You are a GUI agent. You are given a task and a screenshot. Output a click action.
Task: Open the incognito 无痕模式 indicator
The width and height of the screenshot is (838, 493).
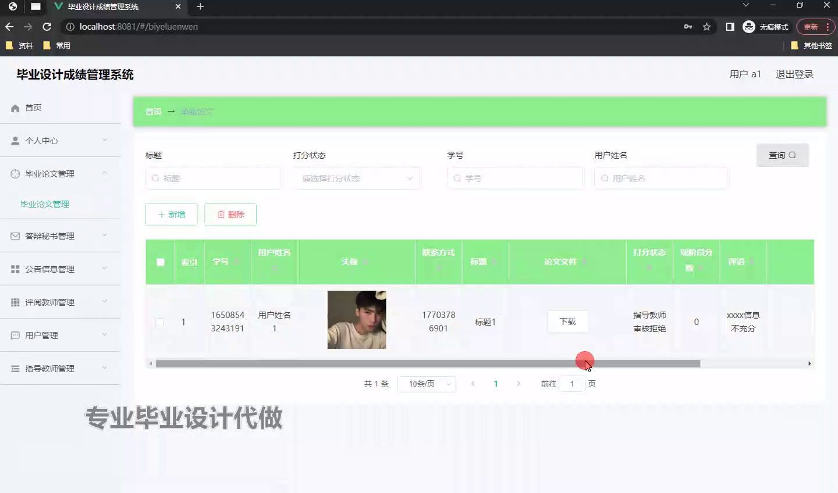click(766, 27)
